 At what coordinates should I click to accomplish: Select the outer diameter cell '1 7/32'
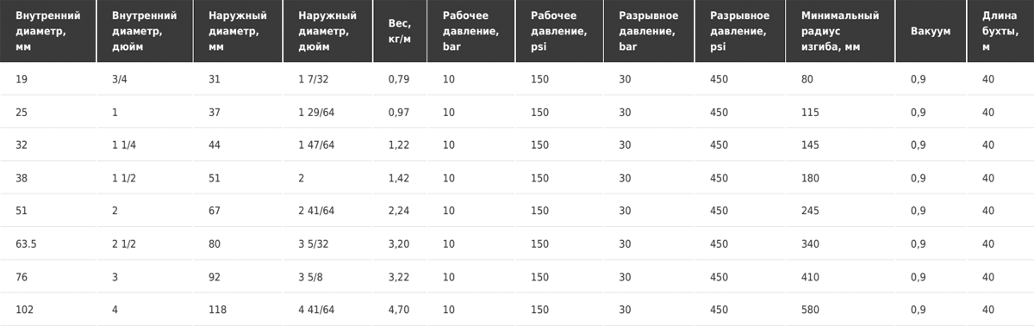tap(313, 80)
